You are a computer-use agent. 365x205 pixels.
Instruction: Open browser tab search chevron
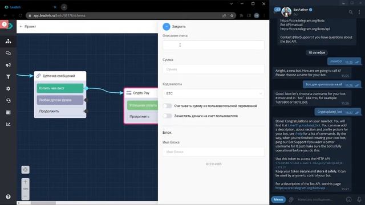click(x=231, y=4)
